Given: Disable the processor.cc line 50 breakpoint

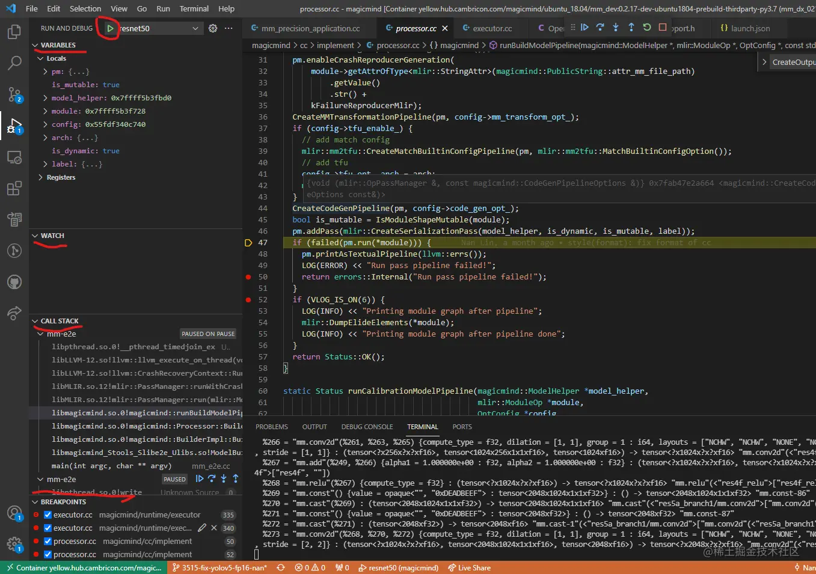Looking at the screenshot, I should click(48, 542).
